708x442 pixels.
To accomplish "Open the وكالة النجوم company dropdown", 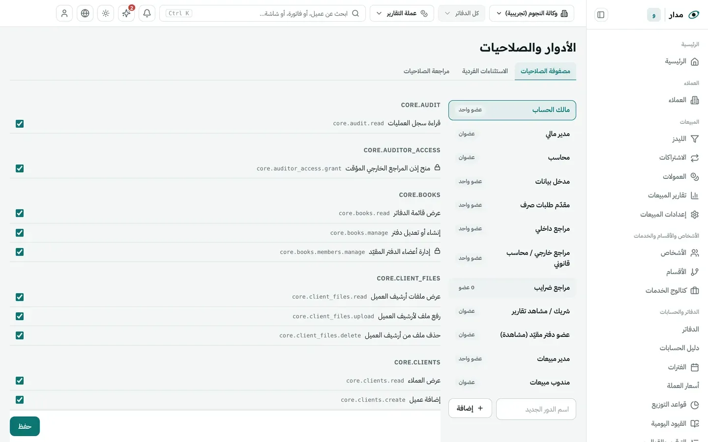I will (x=531, y=13).
